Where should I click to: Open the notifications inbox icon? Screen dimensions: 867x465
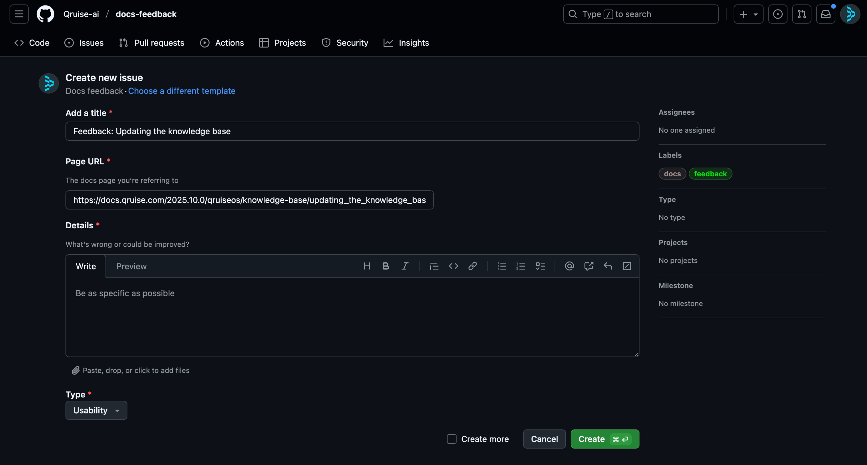coord(825,14)
